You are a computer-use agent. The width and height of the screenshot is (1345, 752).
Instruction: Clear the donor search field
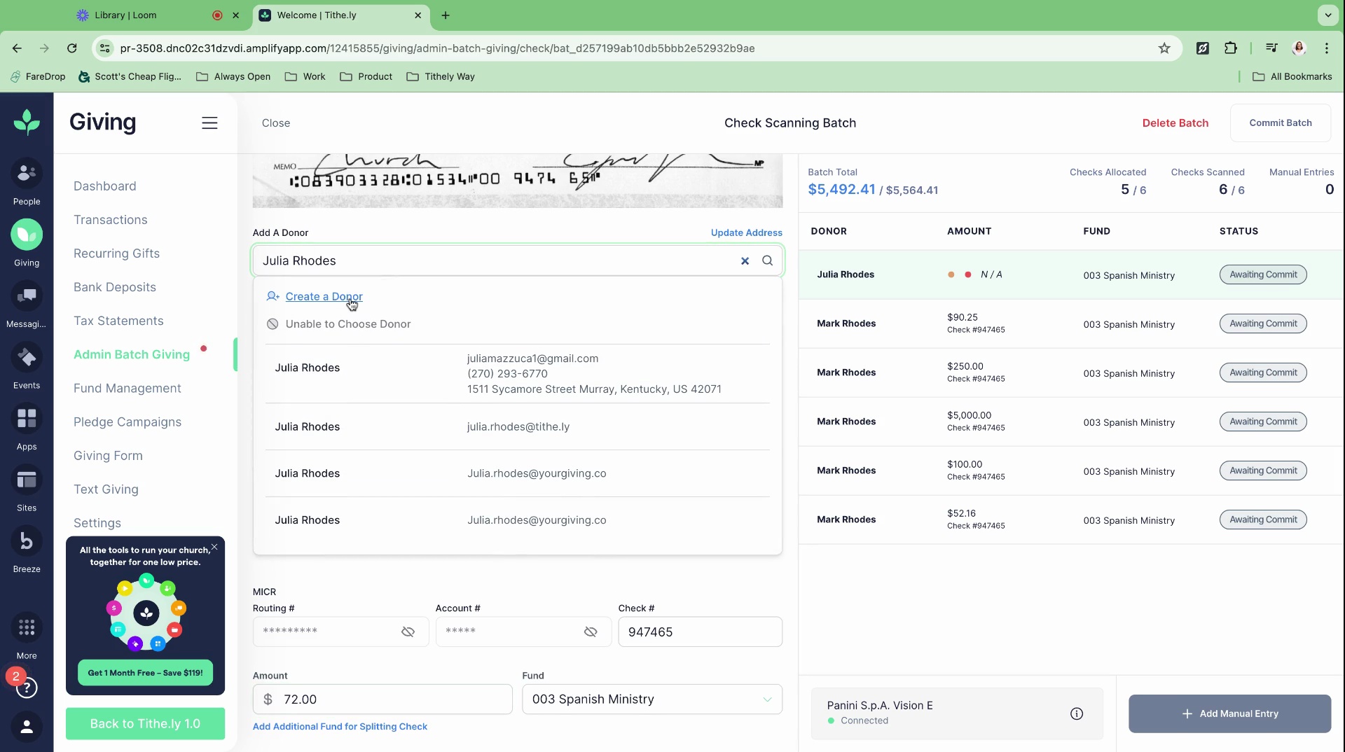tap(745, 261)
